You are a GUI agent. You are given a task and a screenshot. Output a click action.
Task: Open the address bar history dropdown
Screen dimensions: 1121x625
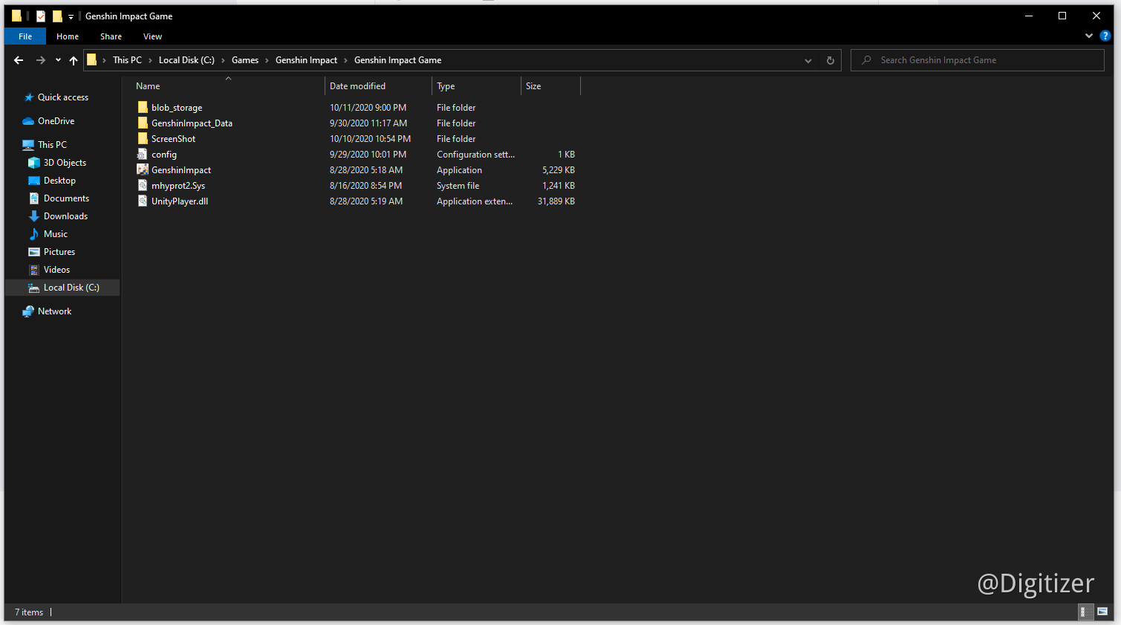tap(808, 60)
